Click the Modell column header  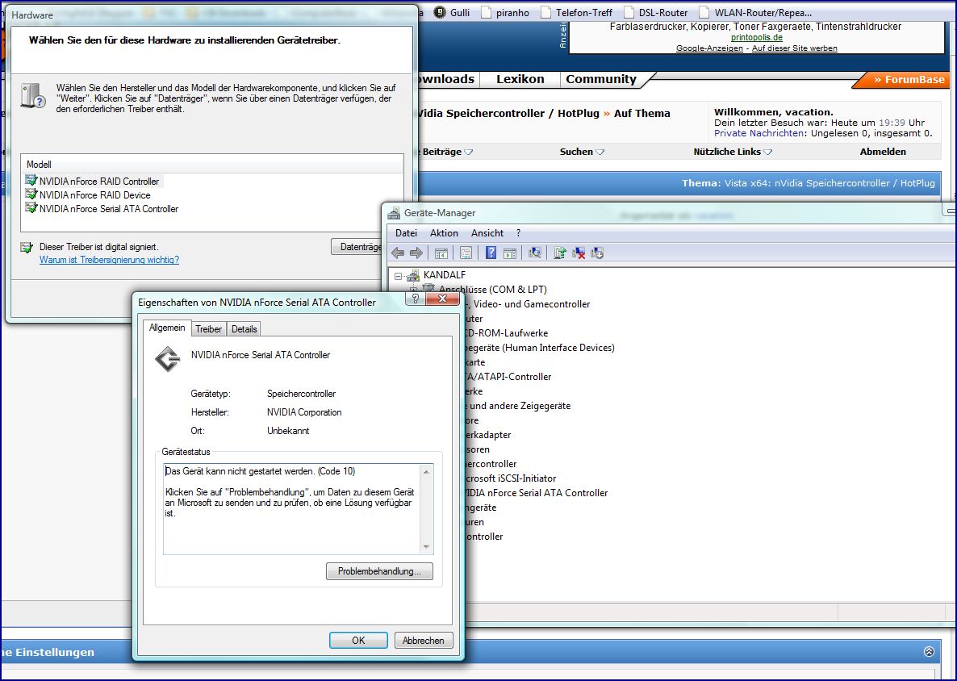pyautogui.click(x=211, y=164)
